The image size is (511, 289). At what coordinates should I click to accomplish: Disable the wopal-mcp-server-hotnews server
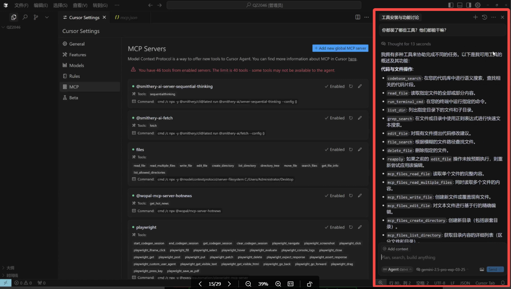click(334, 196)
